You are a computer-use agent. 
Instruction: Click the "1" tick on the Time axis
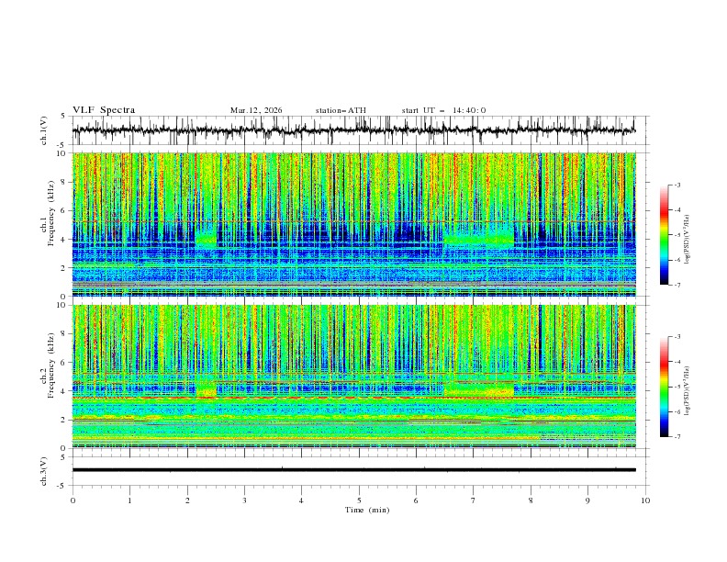(129, 500)
